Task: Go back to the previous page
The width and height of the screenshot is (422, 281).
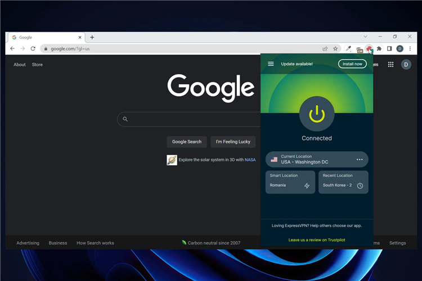Action: 12,49
